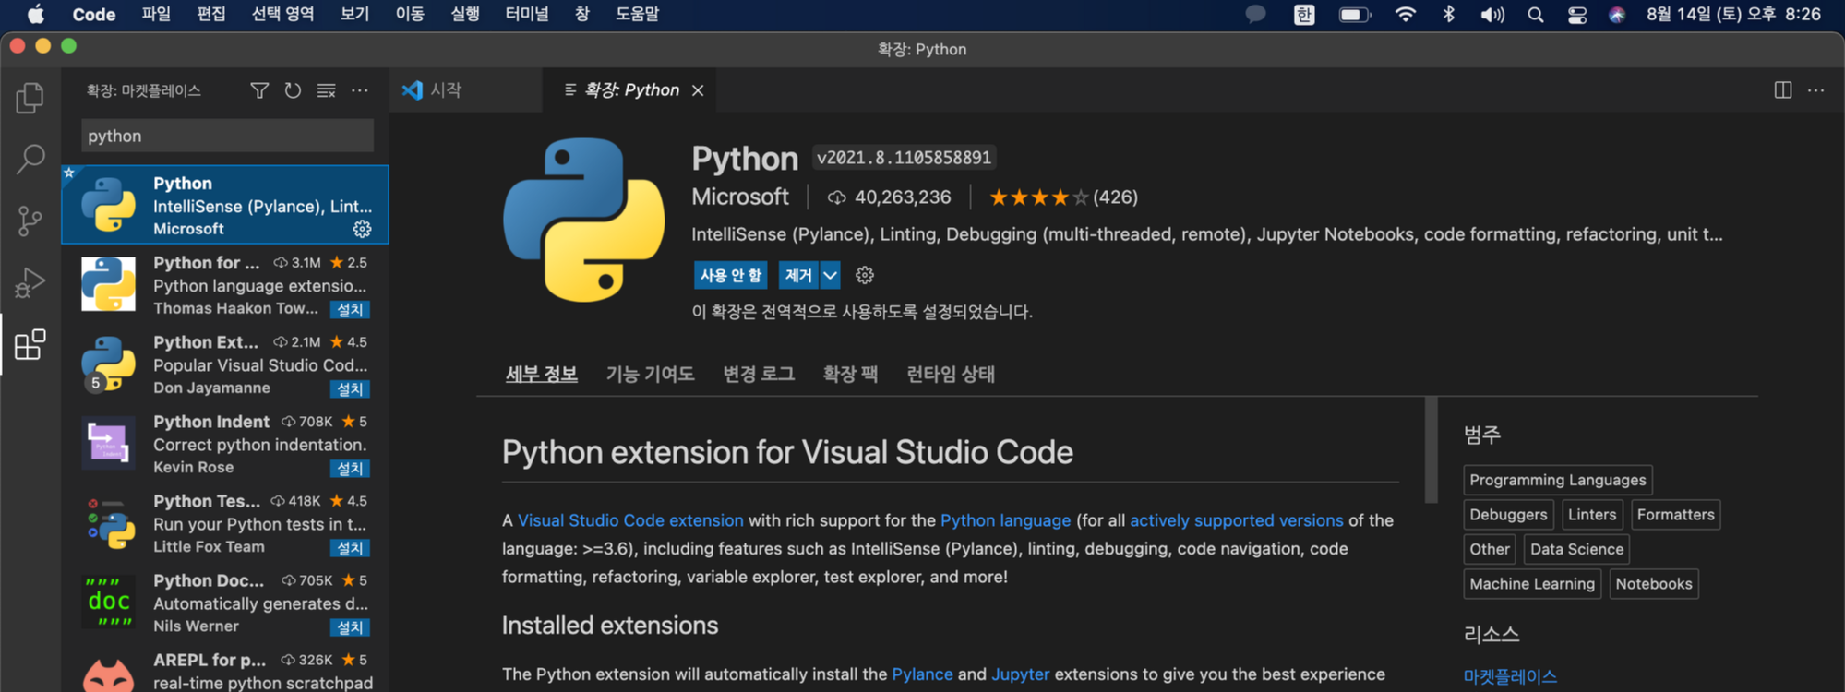1845x692 pixels.
Task: Select the 세부 정보 tab
Action: [542, 374]
